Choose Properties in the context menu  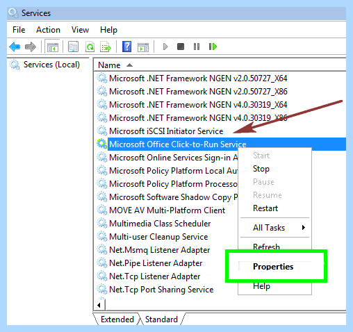tap(273, 267)
